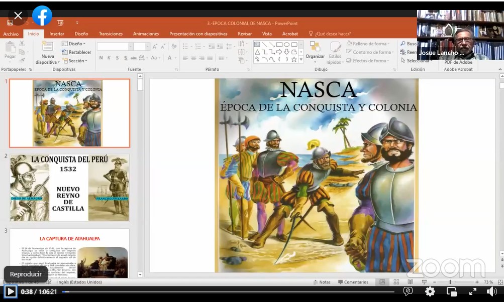Toggle the Comentarios pane
The image size is (504, 302).
(353, 282)
